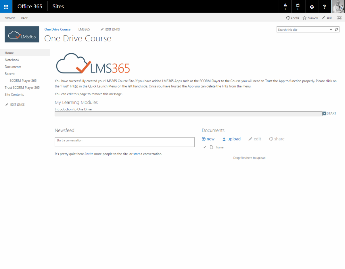
Task: Click the One Drive Course page title
Action: pos(78,38)
